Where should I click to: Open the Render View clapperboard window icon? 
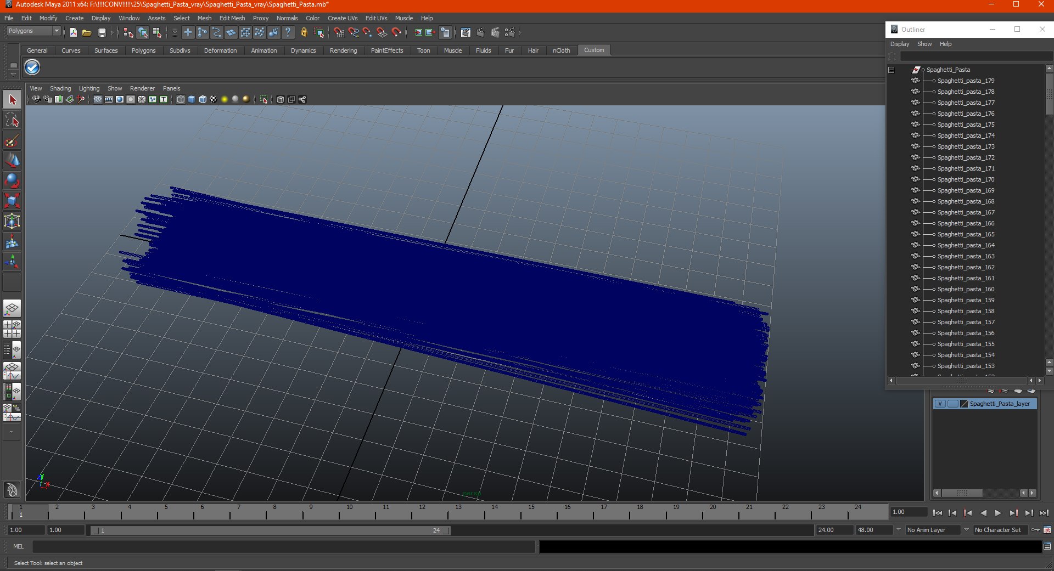[466, 32]
